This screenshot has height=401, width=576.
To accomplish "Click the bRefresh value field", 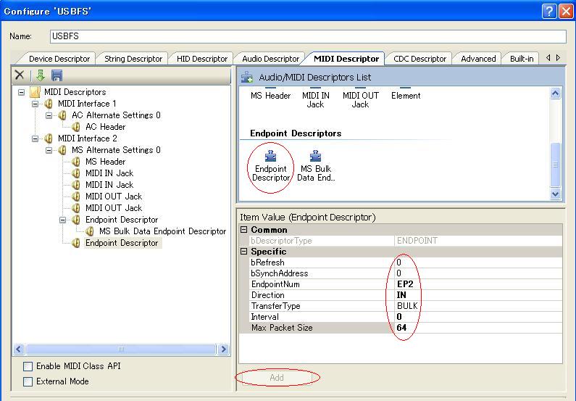I will click(479, 262).
